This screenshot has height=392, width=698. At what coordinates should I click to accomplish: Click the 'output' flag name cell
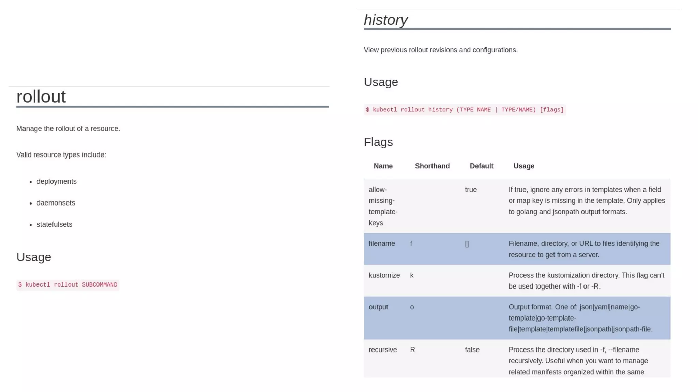(x=378, y=307)
